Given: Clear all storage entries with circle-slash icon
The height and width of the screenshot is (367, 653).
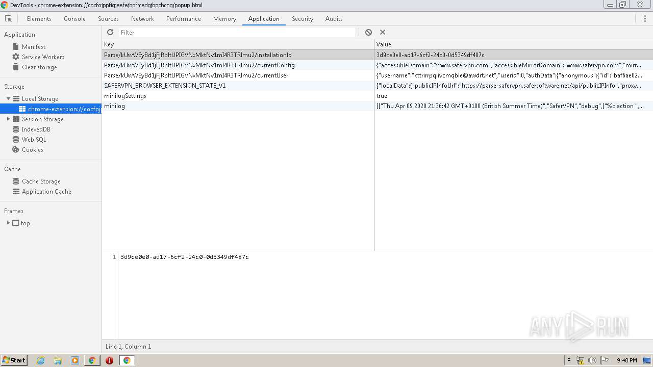Looking at the screenshot, I should coord(368,32).
